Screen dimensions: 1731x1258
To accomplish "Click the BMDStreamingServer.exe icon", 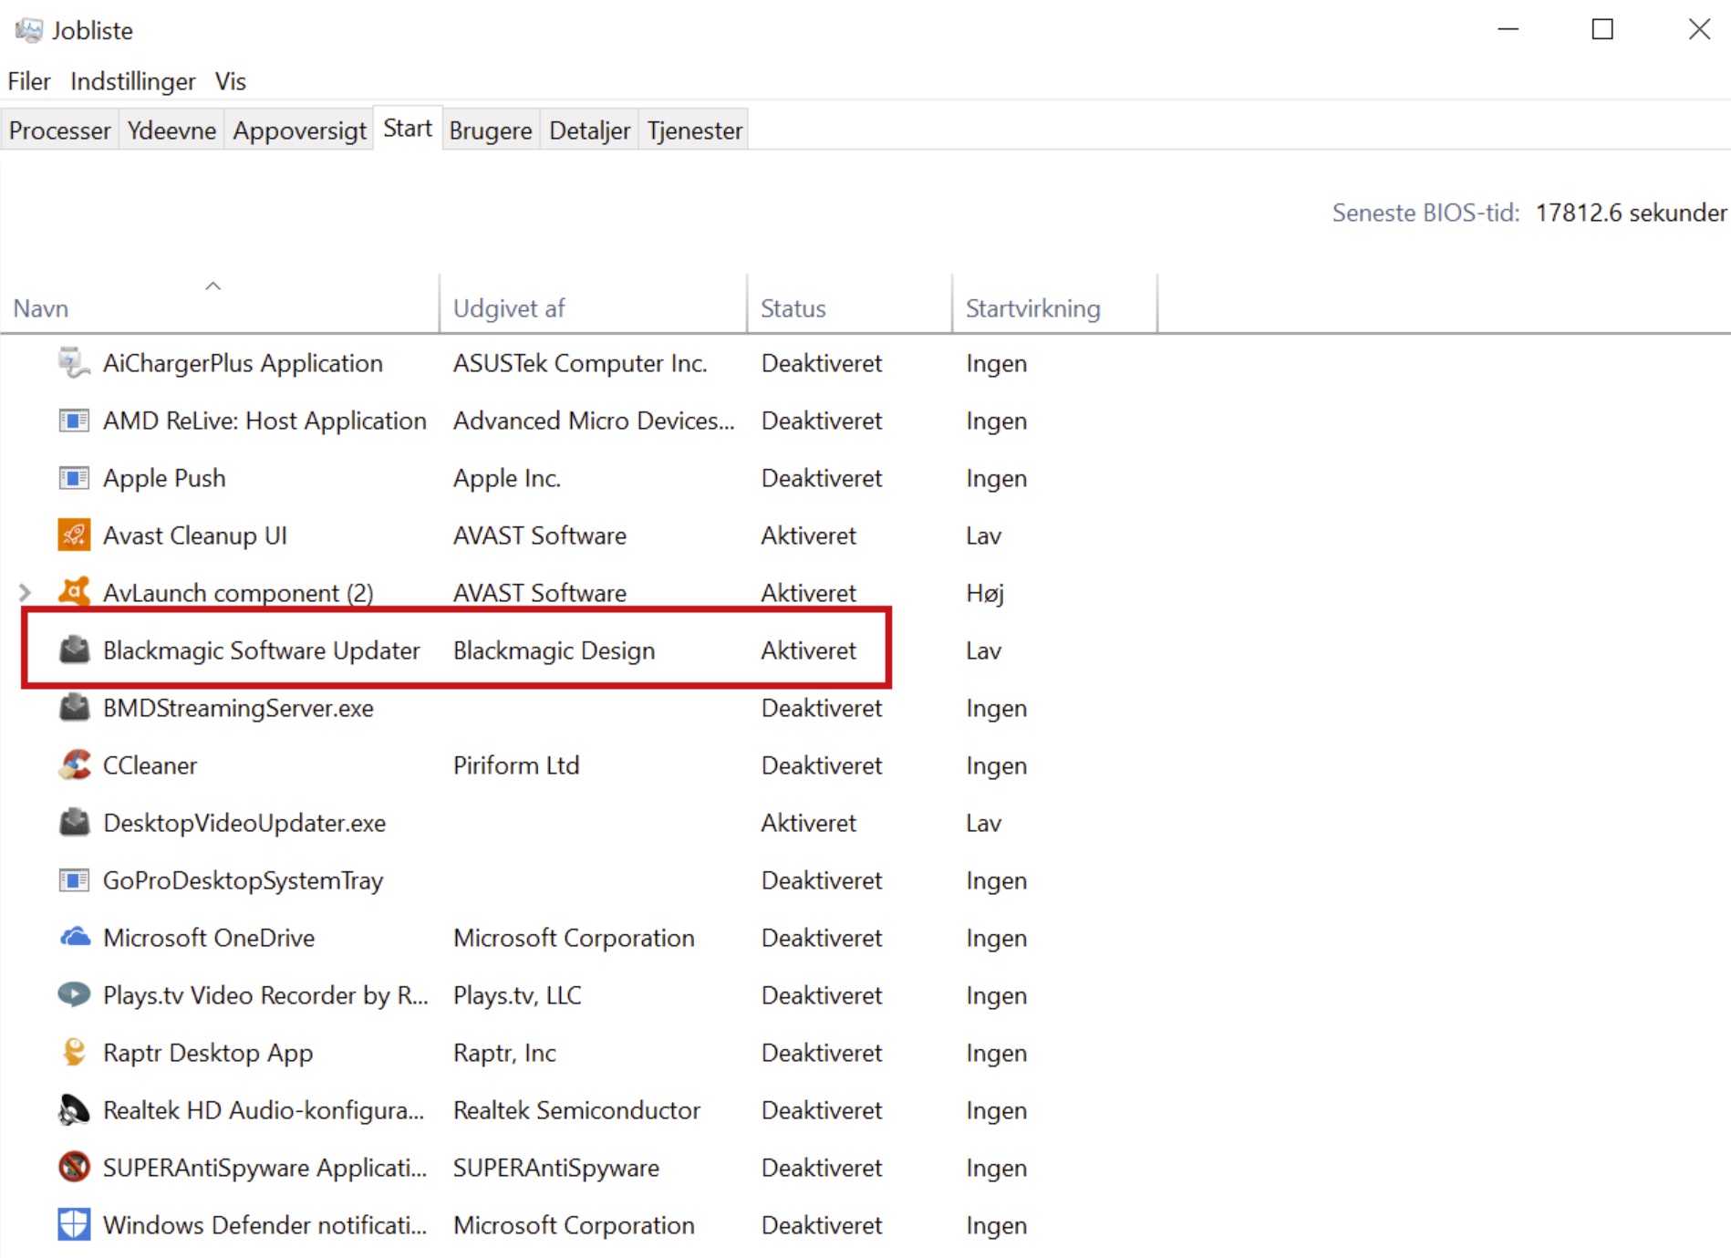I will (74, 708).
